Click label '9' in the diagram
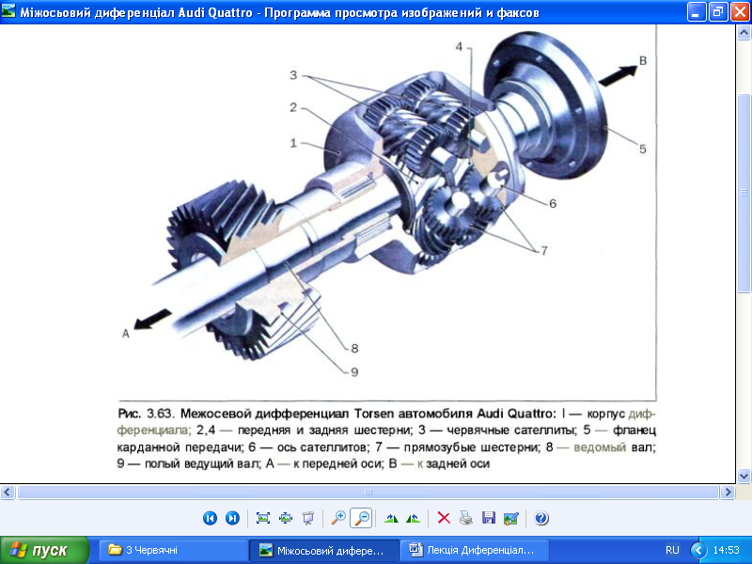 tap(354, 372)
